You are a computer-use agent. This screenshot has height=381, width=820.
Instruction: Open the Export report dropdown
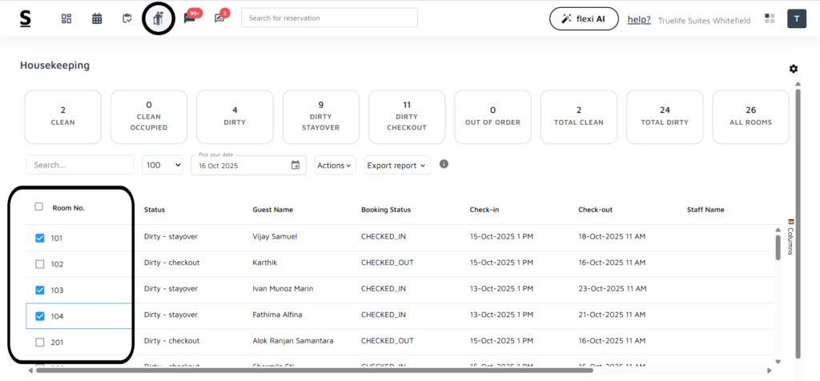click(397, 166)
